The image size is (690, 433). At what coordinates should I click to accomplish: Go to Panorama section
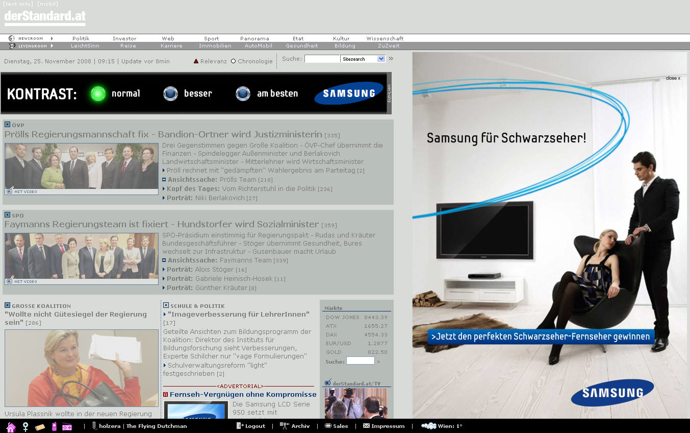[254, 38]
